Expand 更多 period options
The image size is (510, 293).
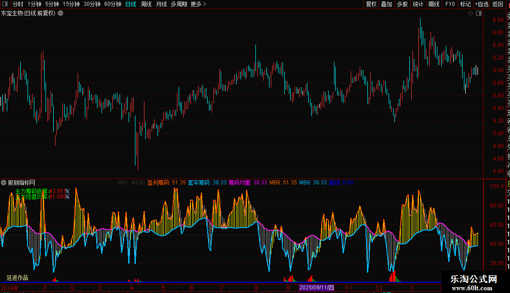click(198, 4)
